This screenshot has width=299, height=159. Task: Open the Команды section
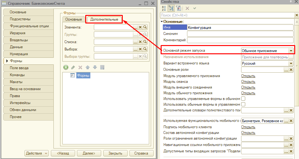point(28,75)
